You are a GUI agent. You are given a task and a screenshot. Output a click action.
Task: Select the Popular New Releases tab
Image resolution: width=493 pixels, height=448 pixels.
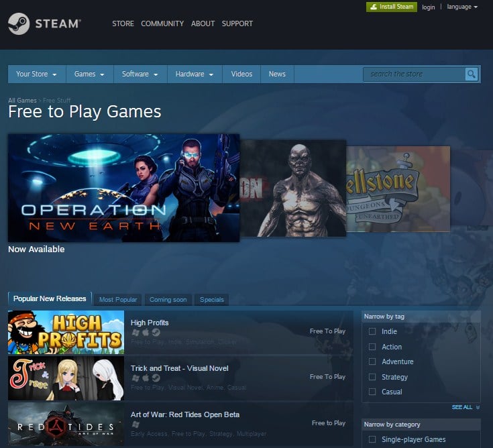click(x=50, y=298)
